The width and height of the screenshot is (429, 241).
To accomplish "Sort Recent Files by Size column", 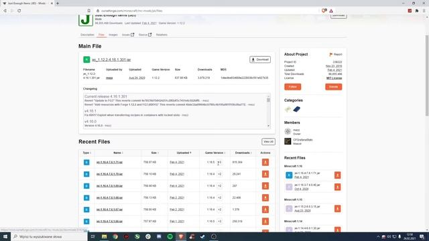I will 155,153.
